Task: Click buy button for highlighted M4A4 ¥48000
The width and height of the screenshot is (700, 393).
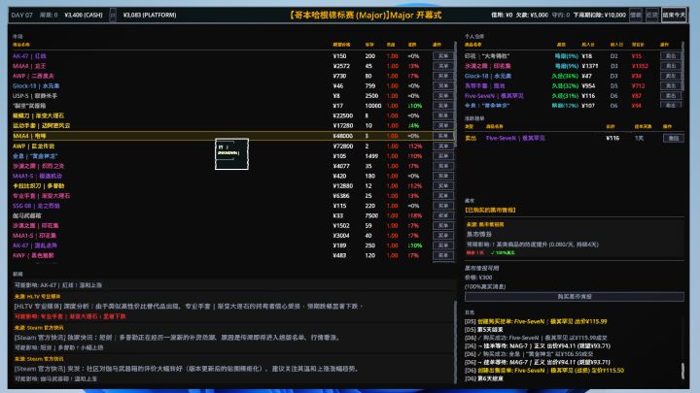Action: point(443,136)
